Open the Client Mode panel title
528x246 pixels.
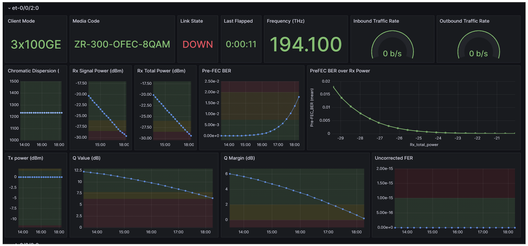[21, 21]
